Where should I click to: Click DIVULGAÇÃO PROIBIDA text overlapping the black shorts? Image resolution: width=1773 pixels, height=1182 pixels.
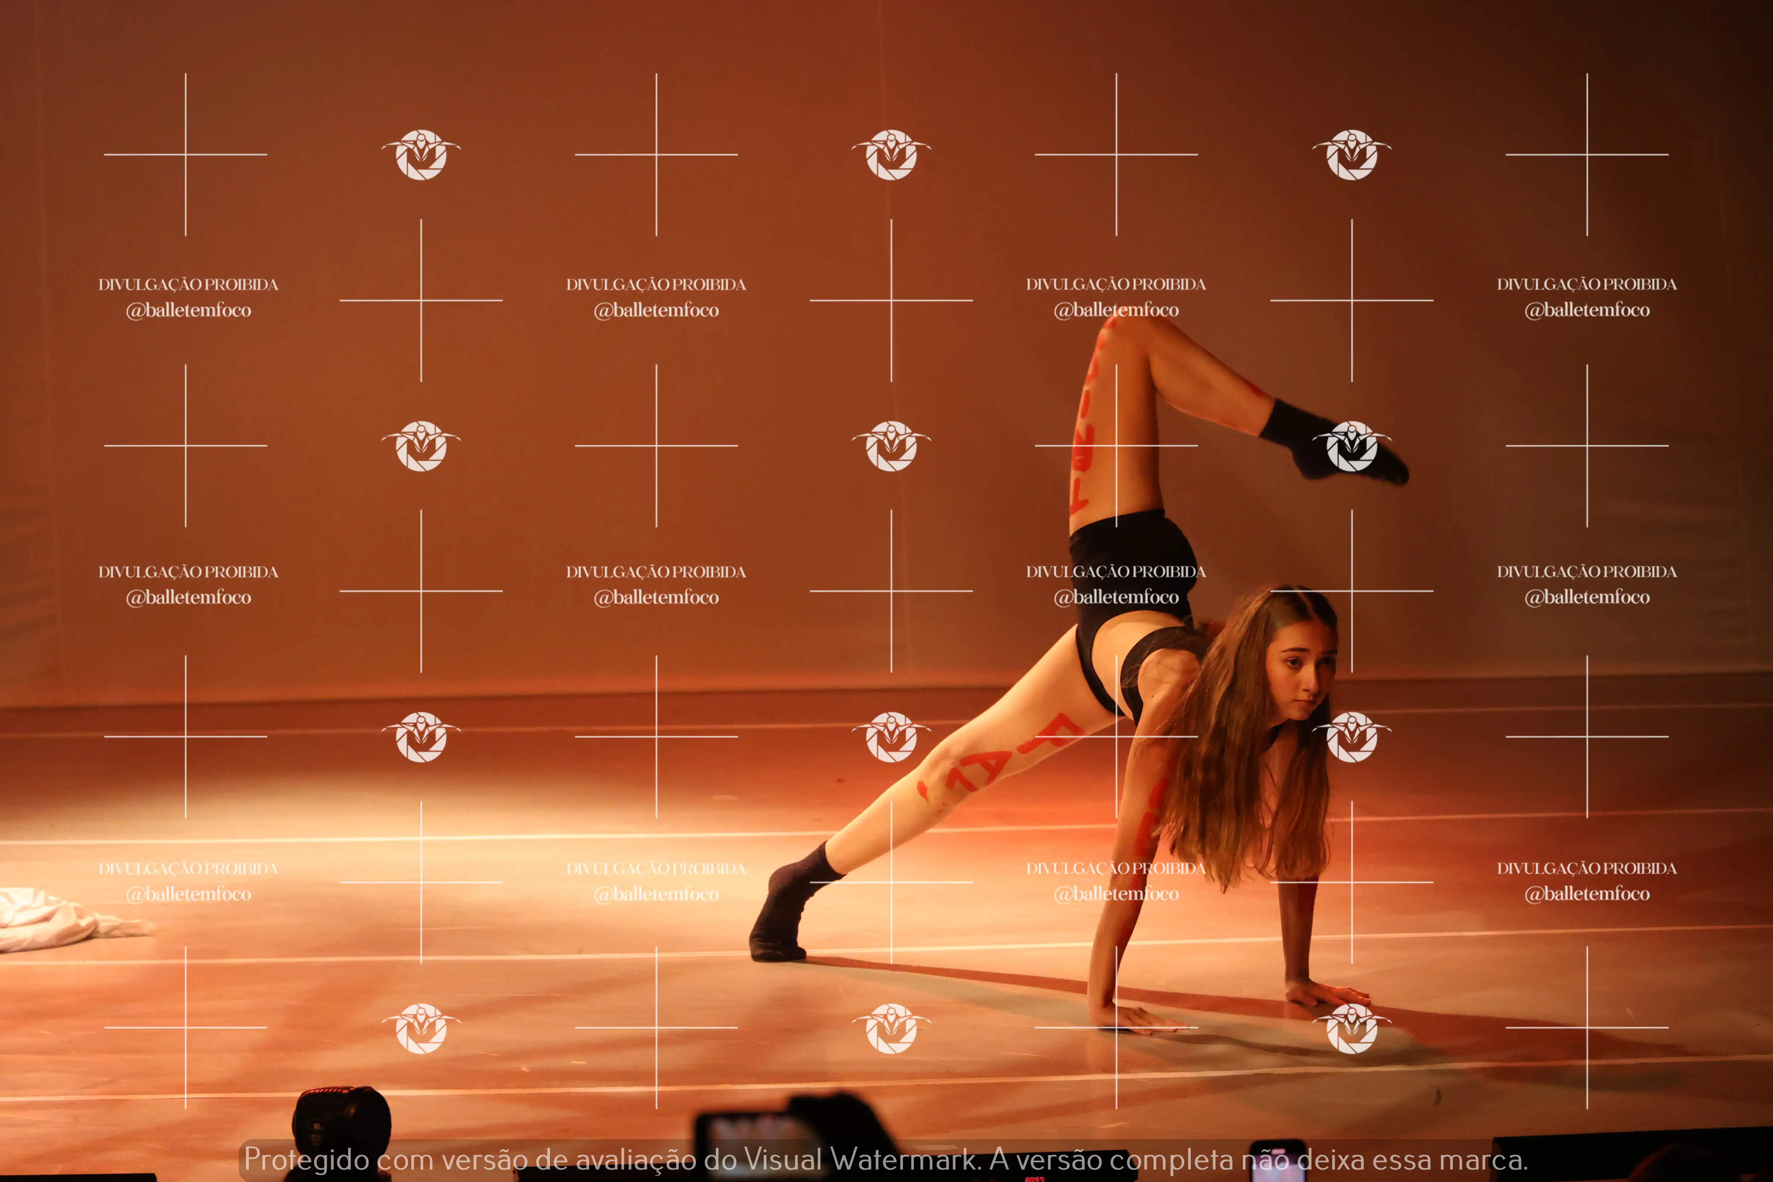click(1116, 571)
